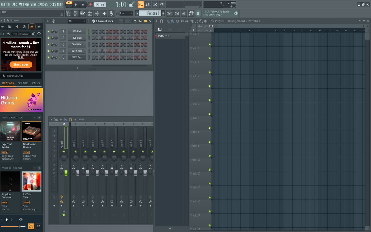This screenshot has width=371, height=232.
Task: Select the Delete tool in Playlist
Action: [x=177, y=21]
